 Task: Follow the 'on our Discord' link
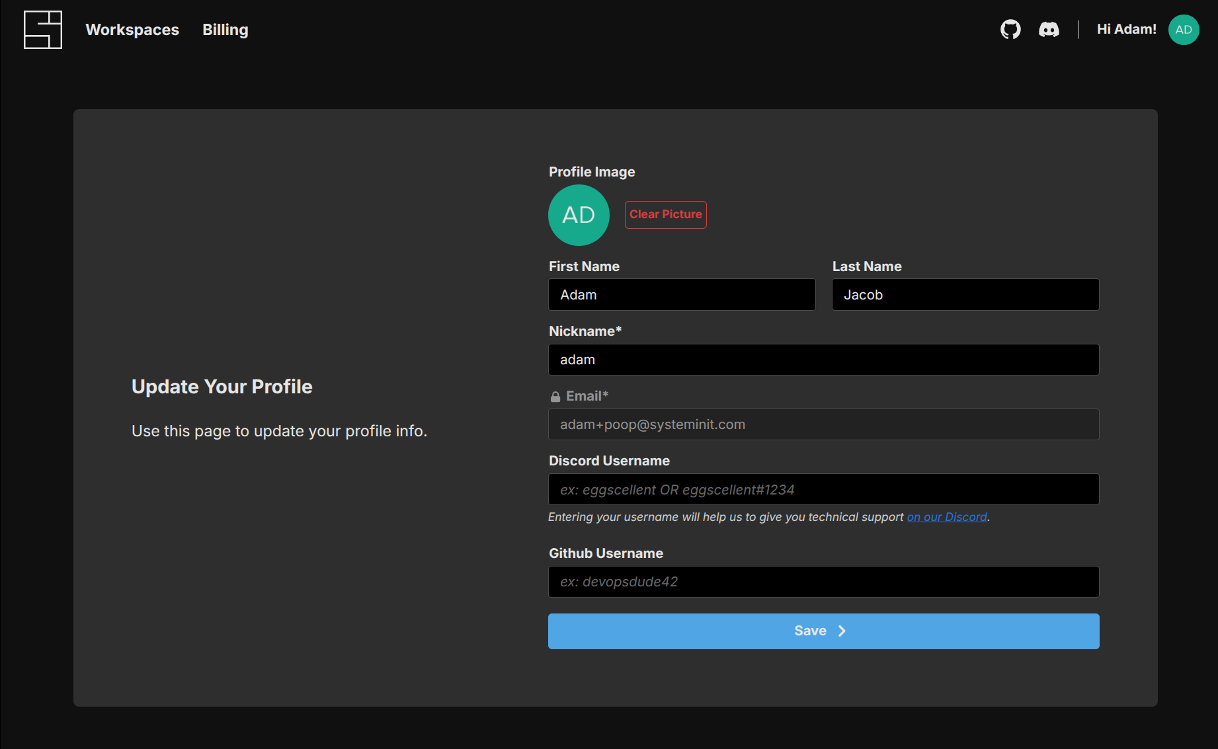[946, 517]
